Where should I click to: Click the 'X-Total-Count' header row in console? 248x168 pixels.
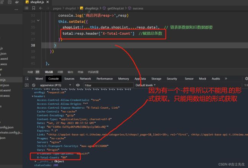[x=52, y=157]
